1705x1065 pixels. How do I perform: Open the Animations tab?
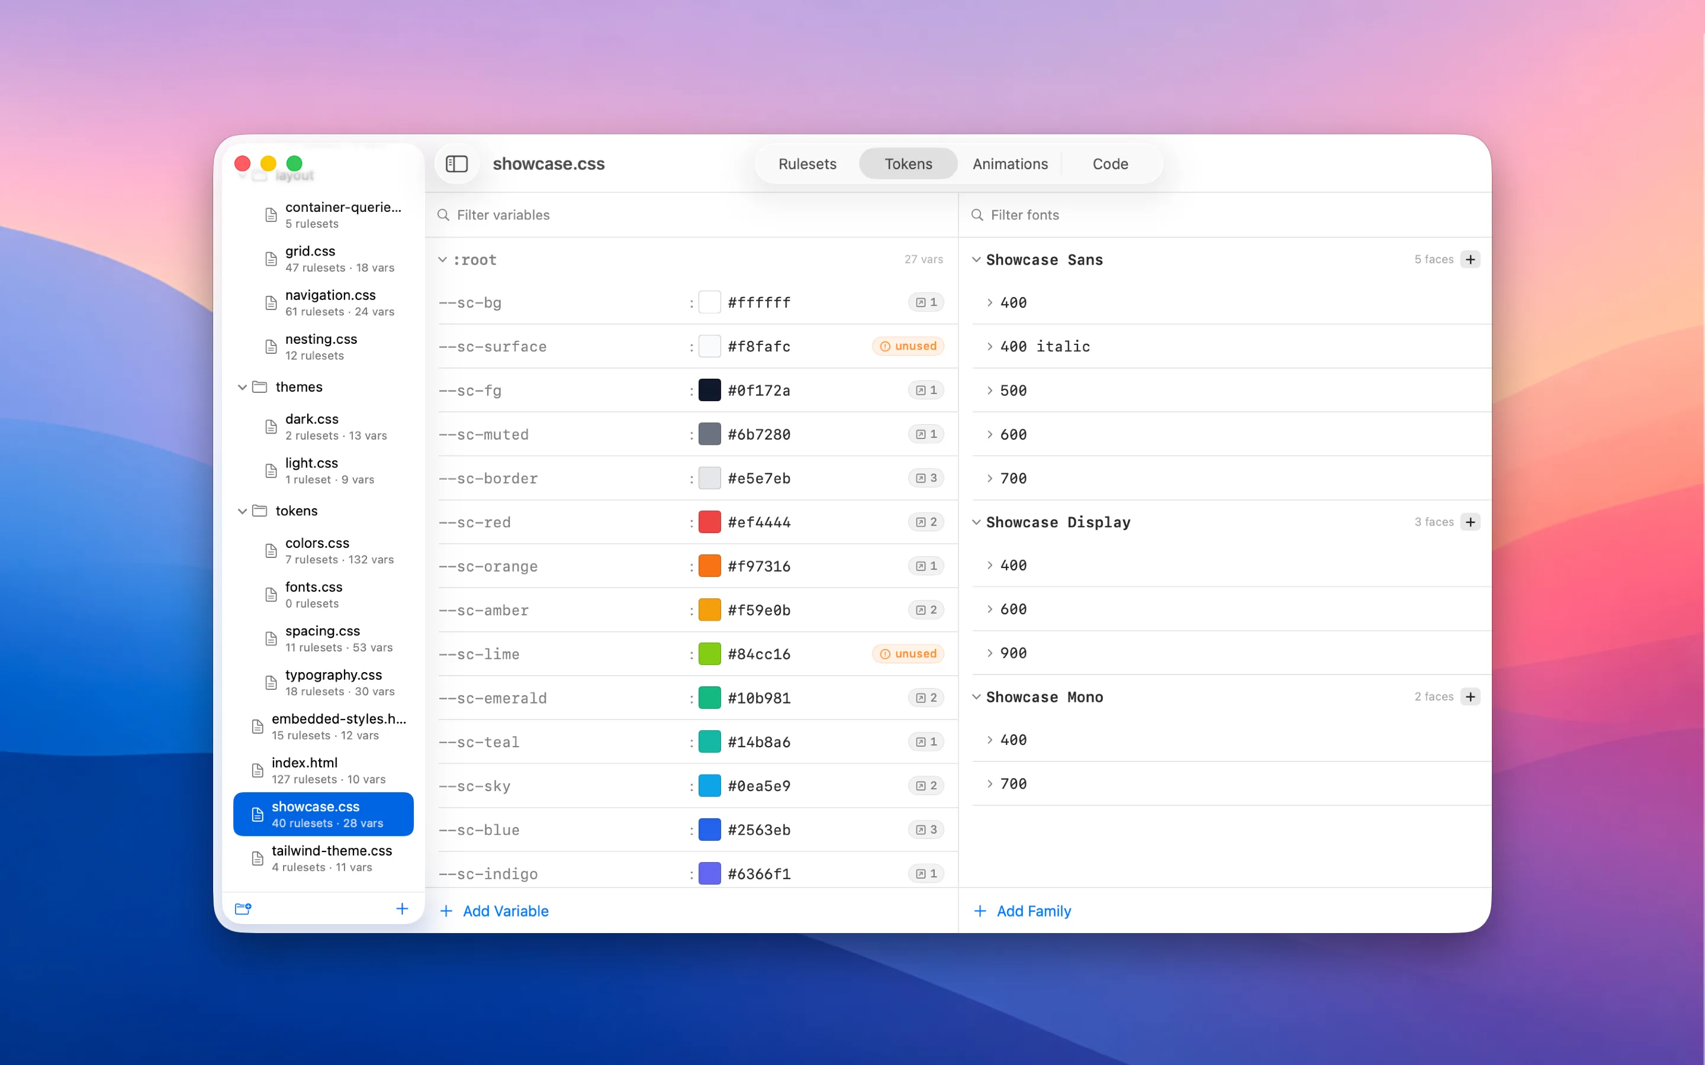(1011, 164)
